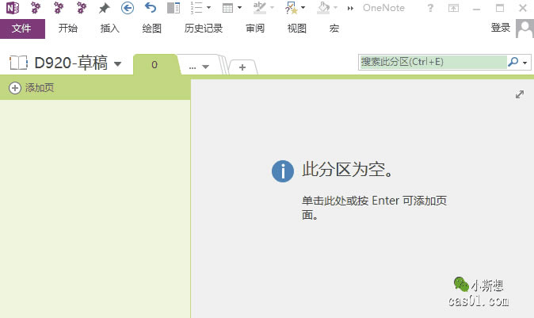Click the dock to desktop icon

tap(174, 7)
